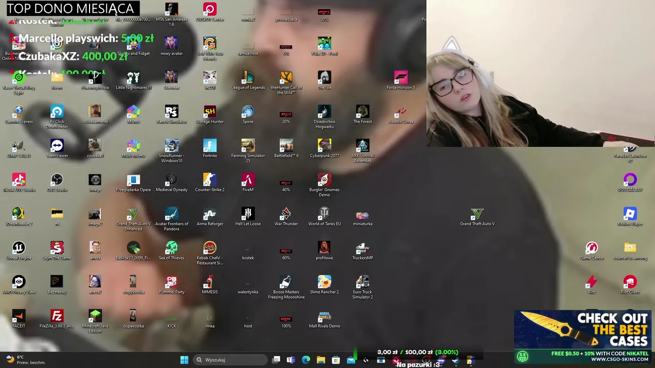Select SnowRunner - Windows10 icon
The image size is (655, 368).
(171, 151)
